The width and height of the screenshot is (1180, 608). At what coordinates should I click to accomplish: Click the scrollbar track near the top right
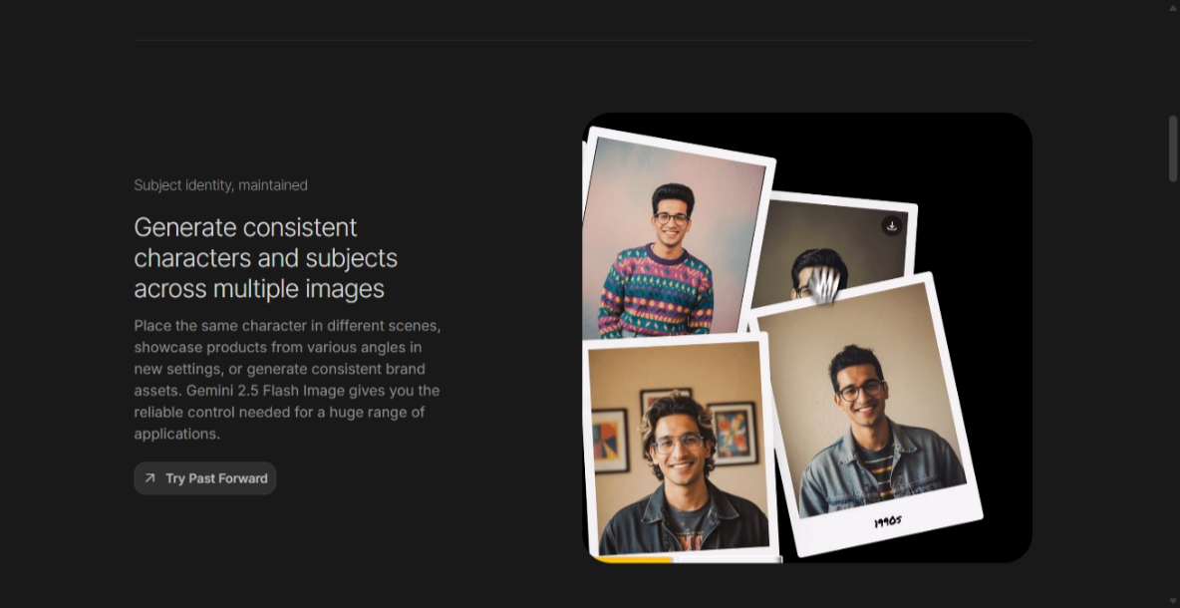click(x=1172, y=60)
